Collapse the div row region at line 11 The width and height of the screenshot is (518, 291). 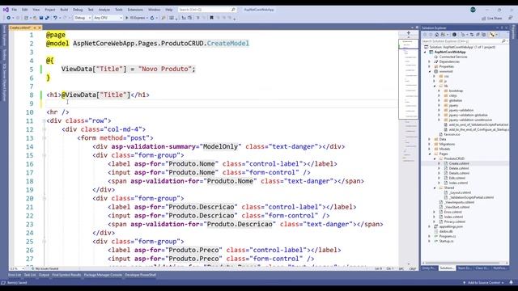tap(44, 120)
